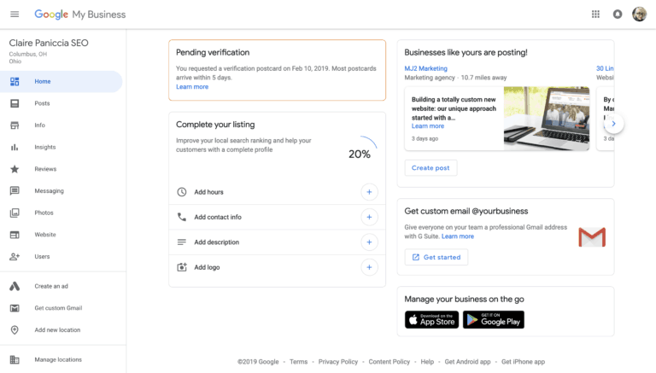The width and height of the screenshot is (656, 373).
Task: Click the Messaging chat icon
Action: (x=15, y=190)
